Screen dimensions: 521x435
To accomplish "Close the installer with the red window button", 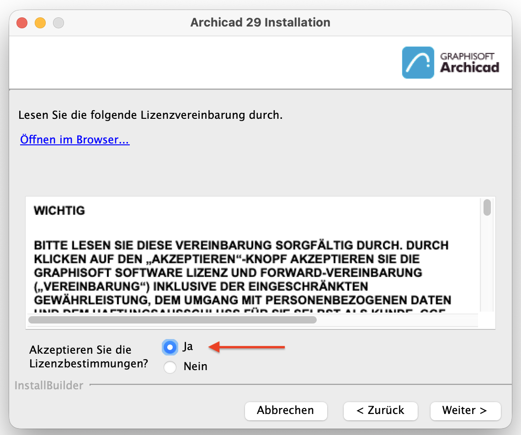I will coord(22,22).
